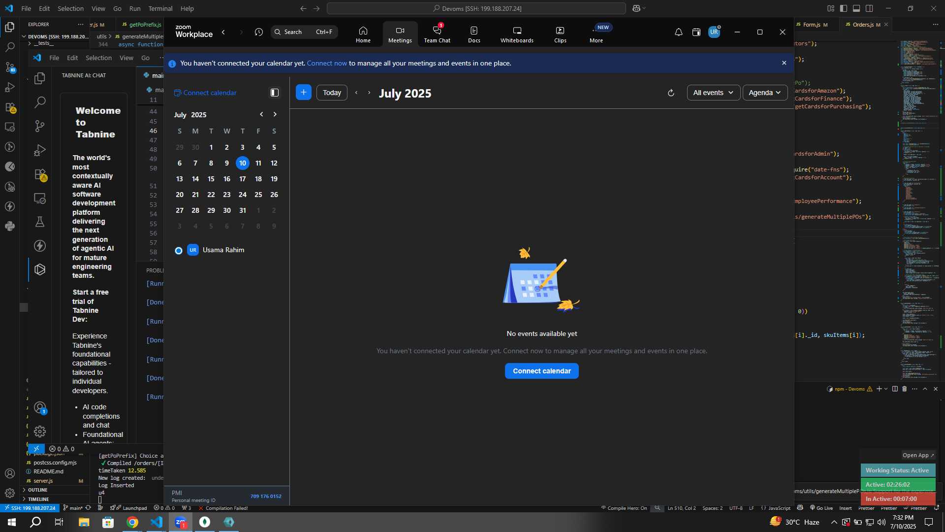The height and width of the screenshot is (532, 945).
Task: Click the VS Code Command Center search field
Action: [476, 8]
